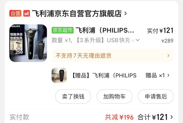
Task: Open the 飞利浦京东自营官方旗舰店 store page
Action: click(x=77, y=13)
